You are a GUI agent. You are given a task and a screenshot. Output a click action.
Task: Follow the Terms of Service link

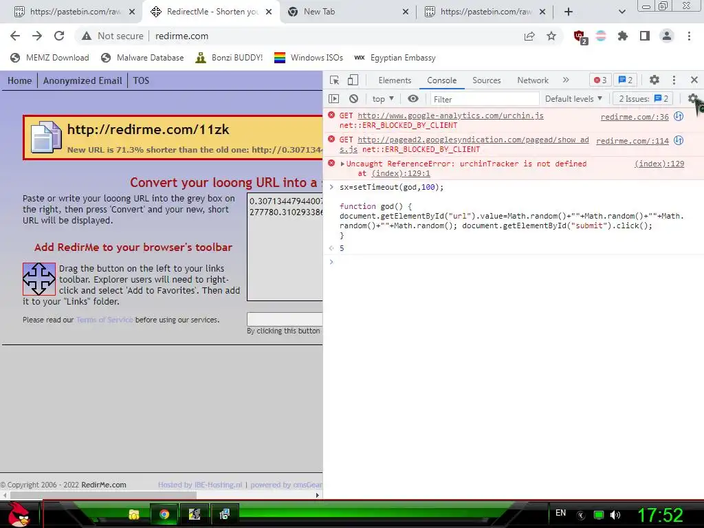(104, 320)
